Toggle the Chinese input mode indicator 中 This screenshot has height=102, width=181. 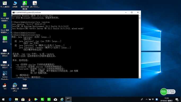coord(153,99)
